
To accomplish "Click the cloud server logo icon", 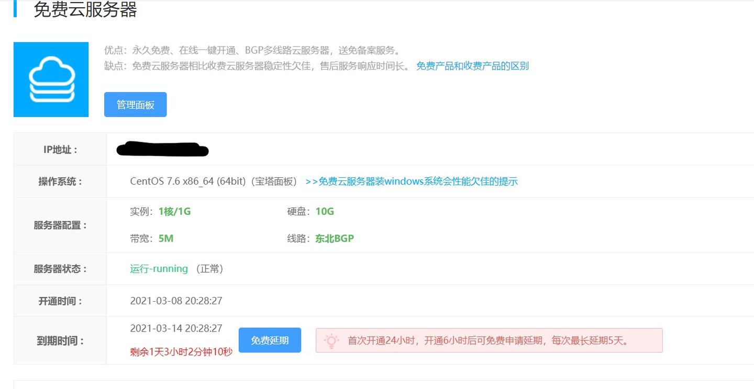I will coord(51,79).
